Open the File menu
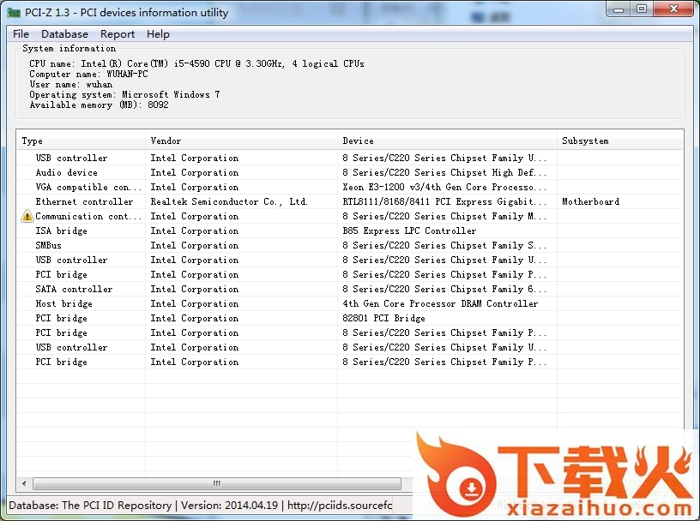700x521 pixels. 21,34
